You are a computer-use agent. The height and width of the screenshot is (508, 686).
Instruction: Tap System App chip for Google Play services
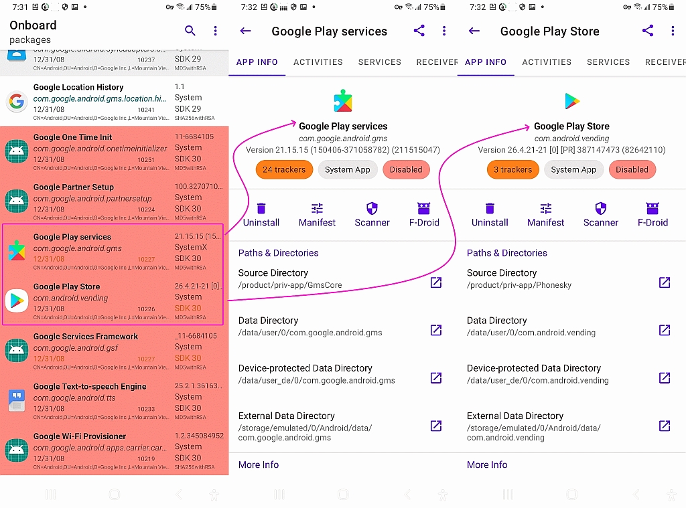pyautogui.click(x=348, y=169)
